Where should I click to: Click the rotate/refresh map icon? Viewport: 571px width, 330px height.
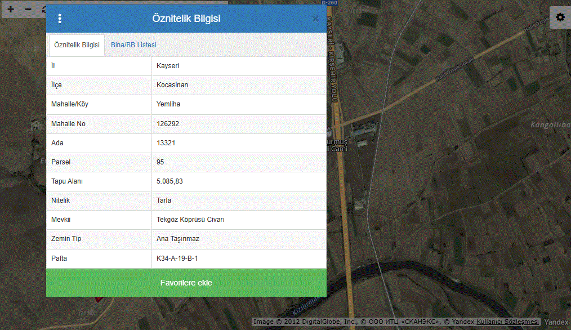[43, 10]
